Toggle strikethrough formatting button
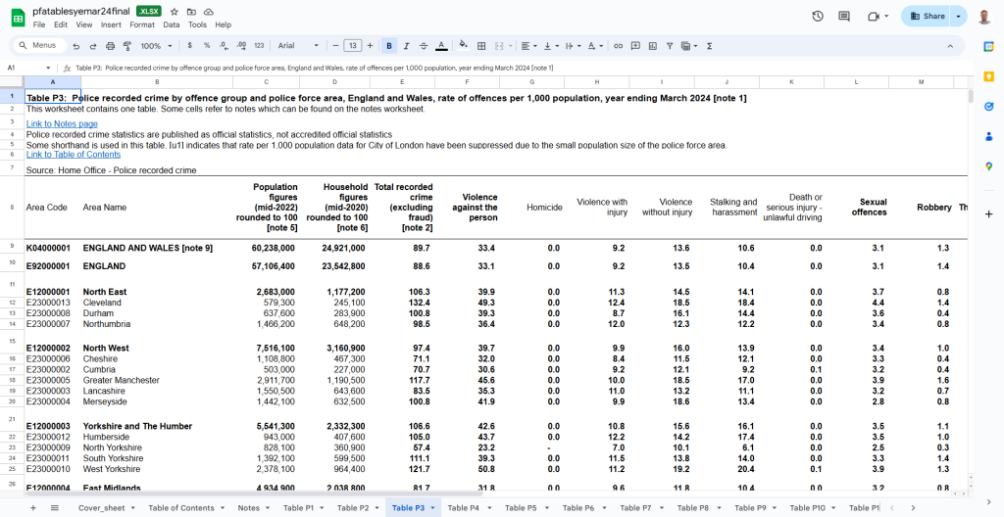Image resolution: width=1004 pixels, height=517 pixels. [x=424, y=46]
